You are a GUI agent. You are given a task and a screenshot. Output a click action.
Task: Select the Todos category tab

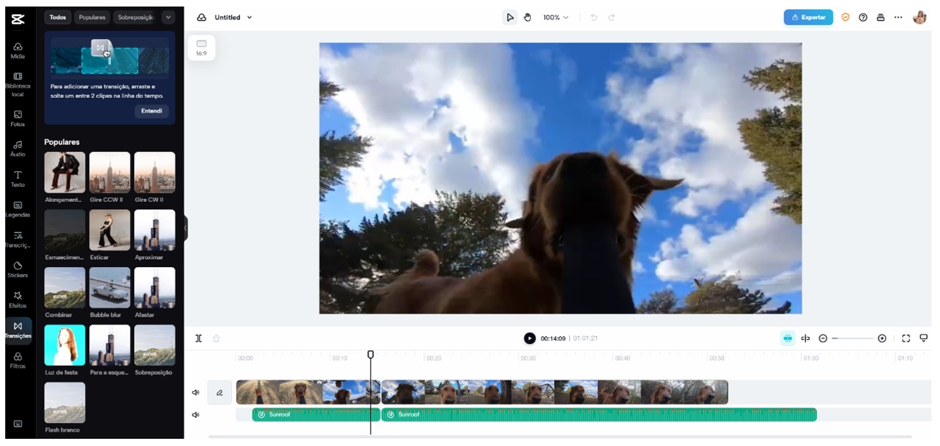(58, 18)
